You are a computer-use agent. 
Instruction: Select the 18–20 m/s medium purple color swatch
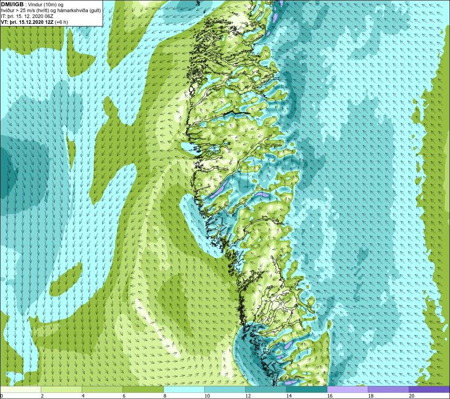pos(388,389)
